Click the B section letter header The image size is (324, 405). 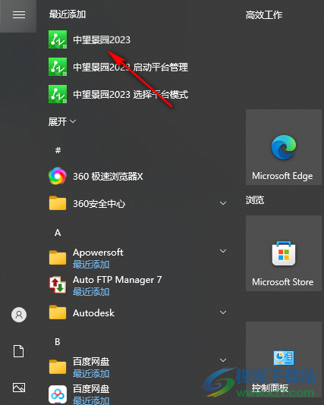(x=58, y=342)
